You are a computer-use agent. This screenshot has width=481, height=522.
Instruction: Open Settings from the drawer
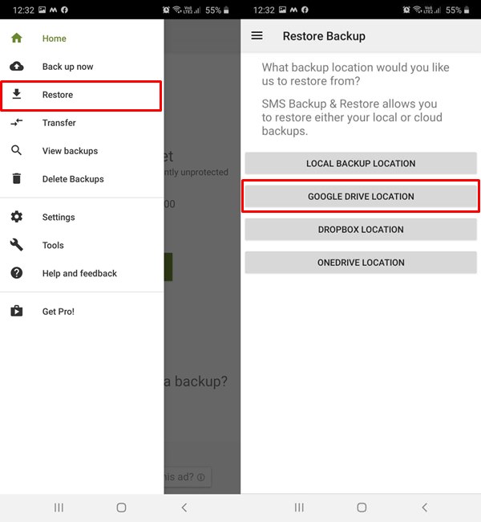(x=82, y=217)
